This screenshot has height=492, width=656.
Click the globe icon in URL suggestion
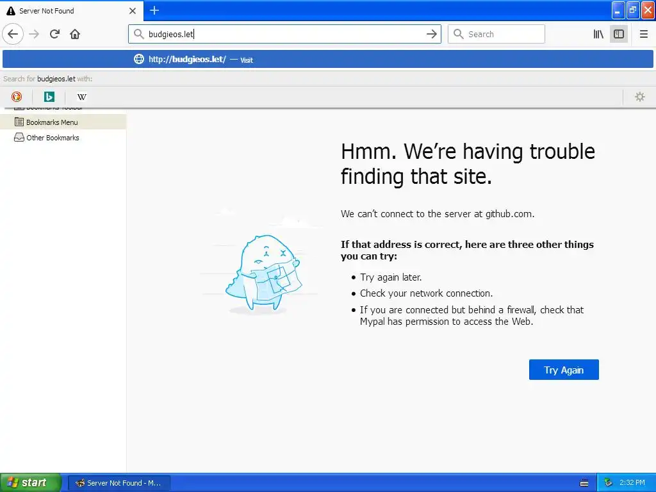(139, 59)
